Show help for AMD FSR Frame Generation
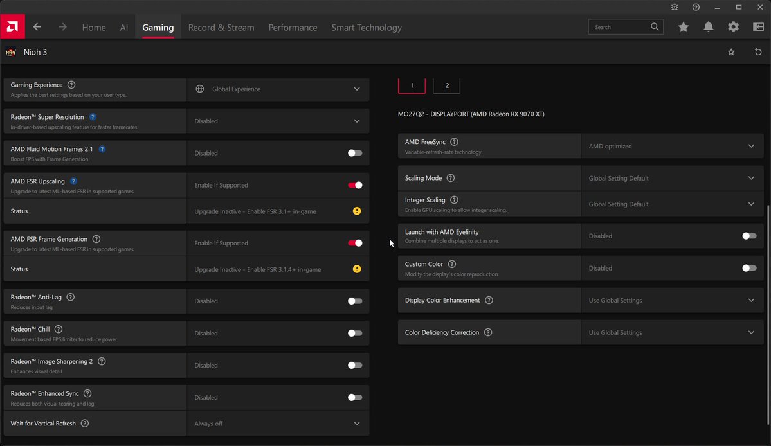 (96, 239)
